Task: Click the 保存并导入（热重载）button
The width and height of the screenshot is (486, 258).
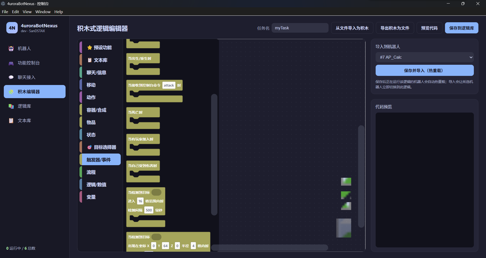Action: (424, 70)
